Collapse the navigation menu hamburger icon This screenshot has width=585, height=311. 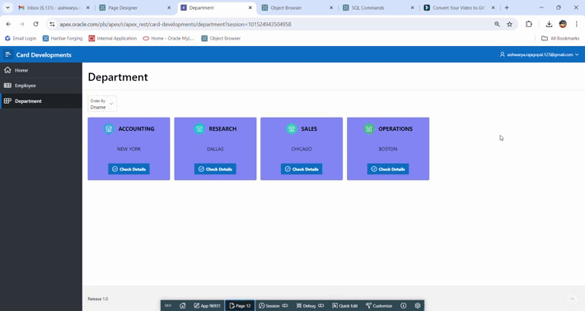click(x=8, y=54)
